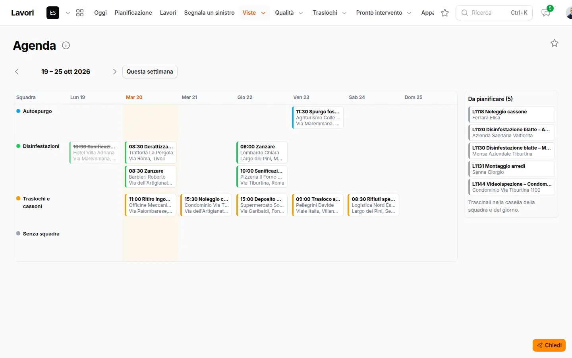Screen dimensions: 572x358
Task: Open the 09:00 Zanzare Lombardo Chiara card
Action: 262,152
